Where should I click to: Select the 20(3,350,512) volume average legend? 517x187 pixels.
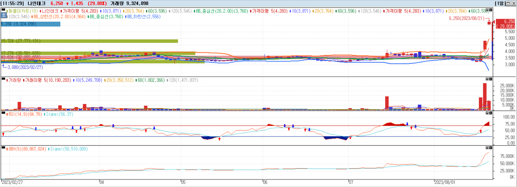(119, 80)
